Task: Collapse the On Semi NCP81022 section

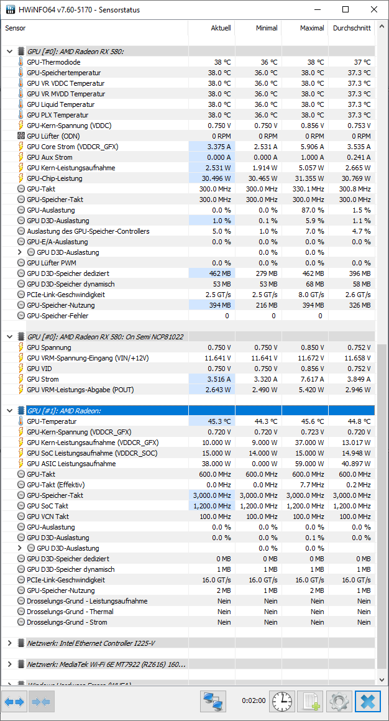Action: [x=10, y=337]
